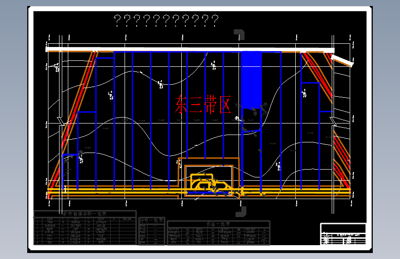
Task: Select the question-mark drawing title text
Action: (x=166, y=21)
